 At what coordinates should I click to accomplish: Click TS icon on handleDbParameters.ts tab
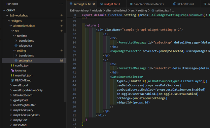coord(131,4)
